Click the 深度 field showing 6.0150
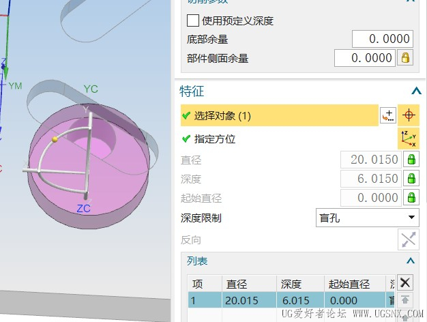427x322 pixels. pos(370,179)
